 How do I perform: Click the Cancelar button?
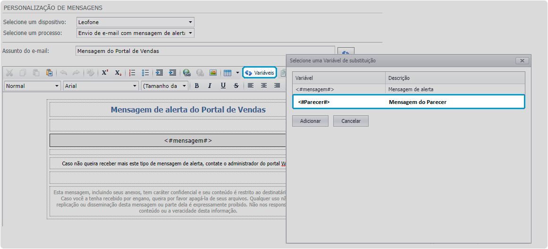click(351, 121)
